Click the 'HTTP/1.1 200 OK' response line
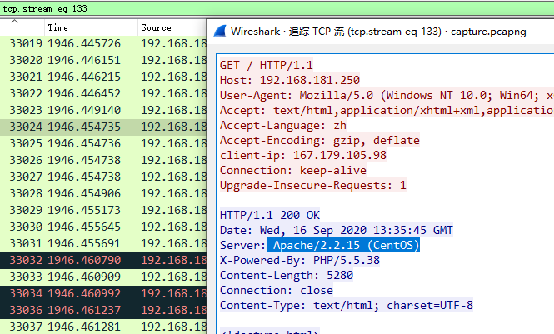This screenshot has height=334, width=554. click(270, 216)
